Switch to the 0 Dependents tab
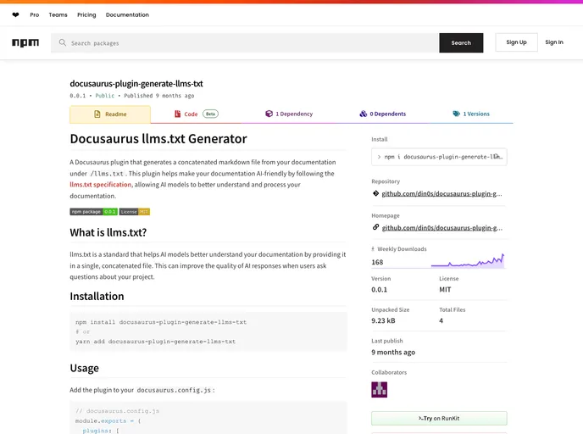The width and height of the screenshot is (583, 434). tap(383, 114)
